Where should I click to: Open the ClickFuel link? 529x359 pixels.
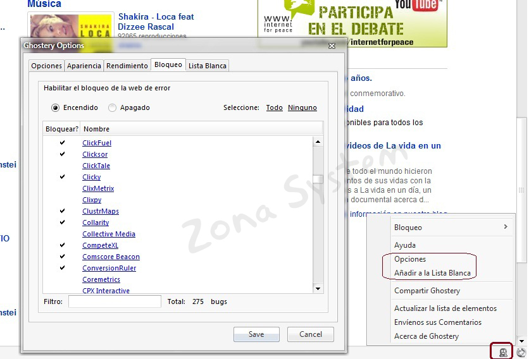(97, 143)
